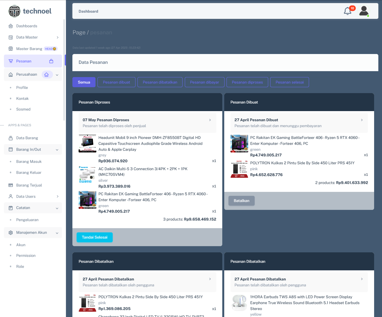Click the shopping bag icon beside Pesanan
Viewport: 382px width, 317px height.
(51, 61)
